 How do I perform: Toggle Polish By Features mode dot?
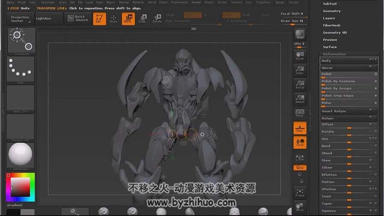[x=375, y=81]
